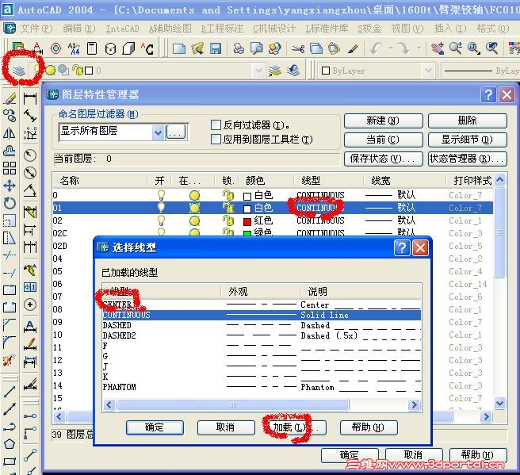Open the Layer Properties Manager layers icon
Screen dimensions: 520x475
coord(19,71)
